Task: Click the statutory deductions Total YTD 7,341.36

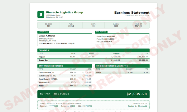Action: click(x=87, y=86)
